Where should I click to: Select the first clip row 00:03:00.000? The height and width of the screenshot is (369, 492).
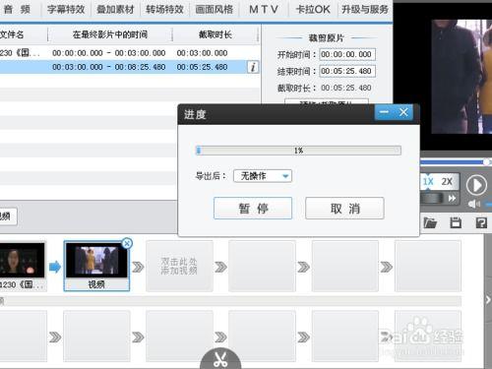130,53
